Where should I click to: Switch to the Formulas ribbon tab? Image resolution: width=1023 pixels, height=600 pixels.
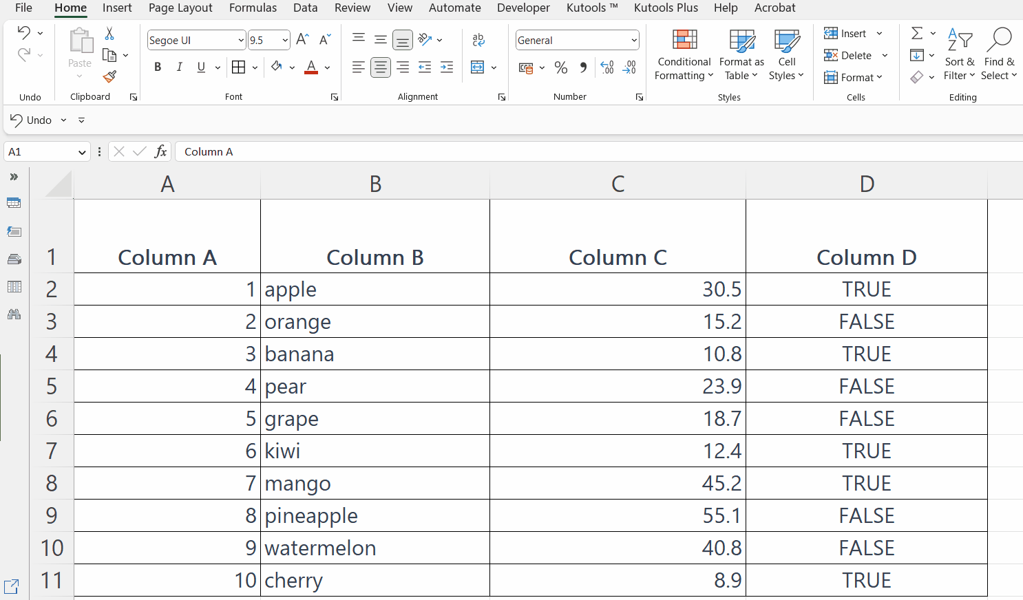[253, 8]
